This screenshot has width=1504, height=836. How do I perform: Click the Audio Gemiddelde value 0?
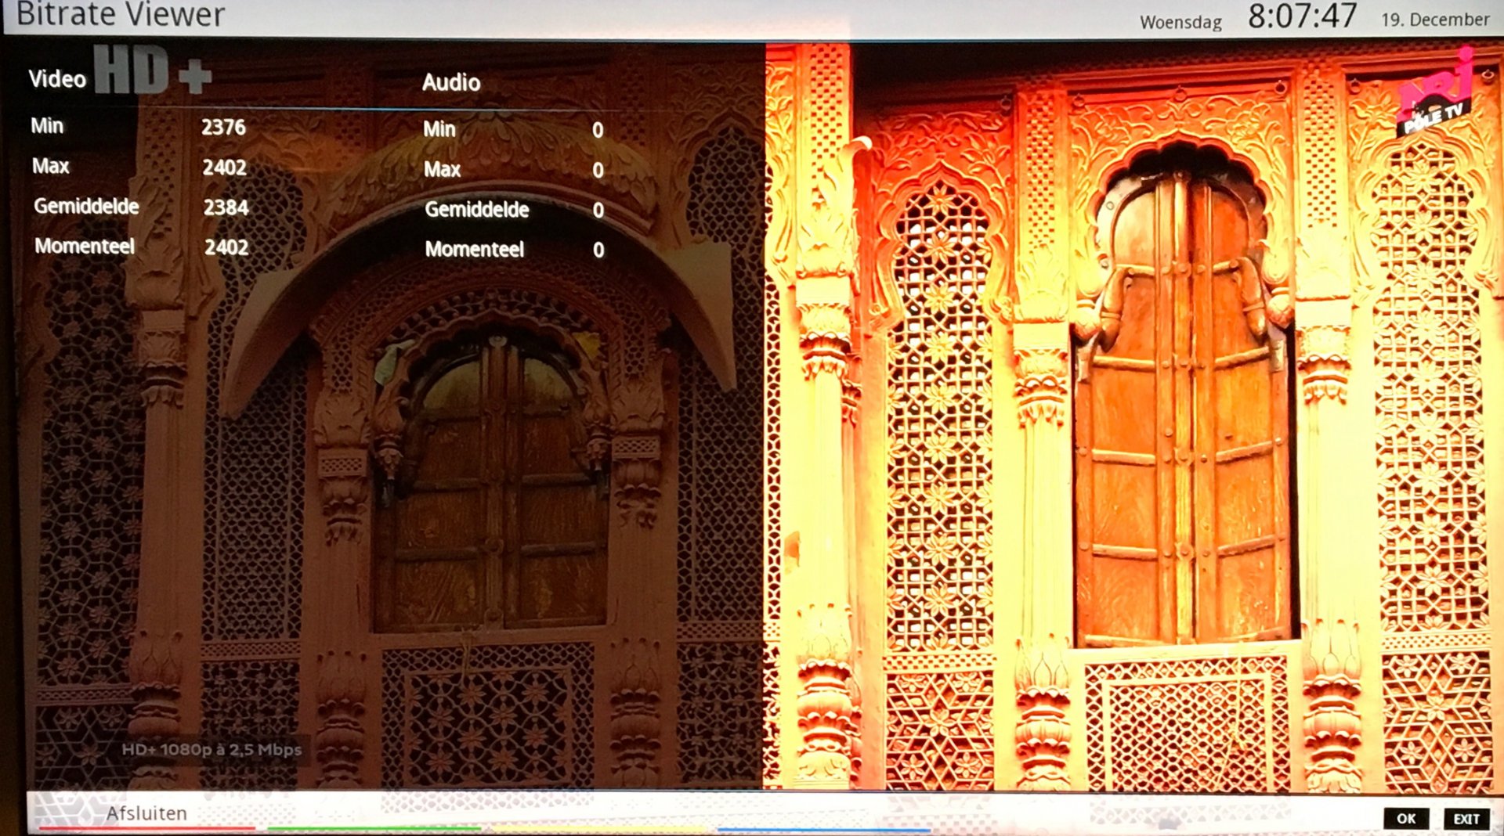coord(598,210)
